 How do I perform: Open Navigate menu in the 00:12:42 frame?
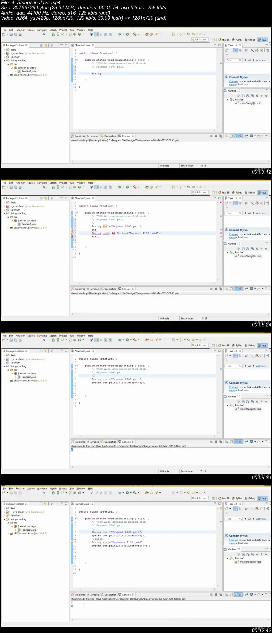point(42,489)
